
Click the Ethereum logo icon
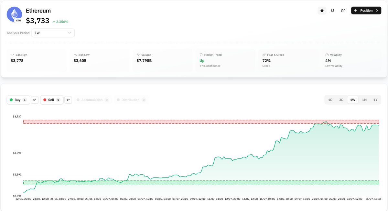[15, 14]
